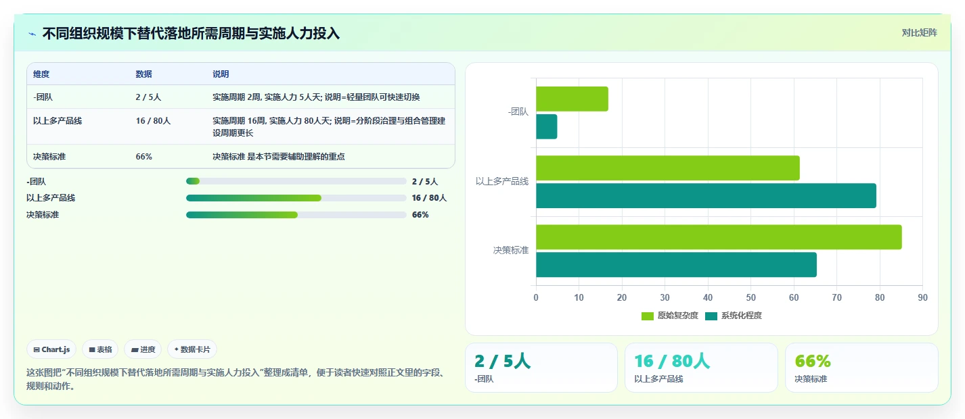Click the caption paragraph starting 这张图把
Screen dimensions: 965x419
235,380
